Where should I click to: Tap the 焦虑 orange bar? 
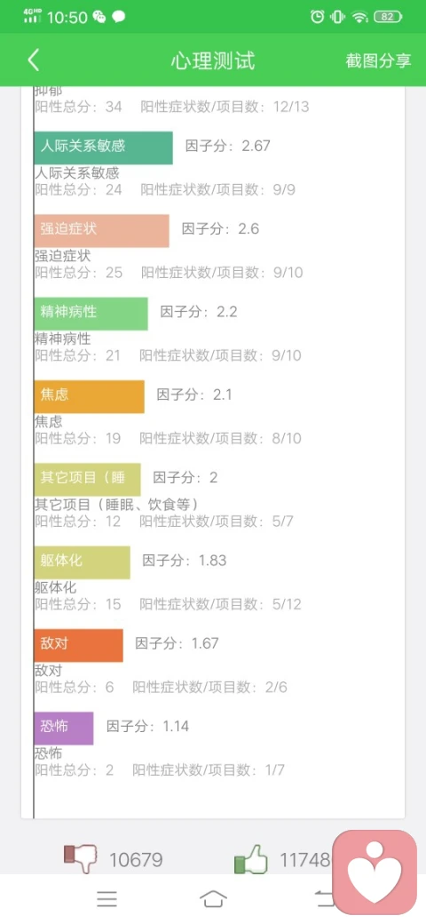(89, 396)
